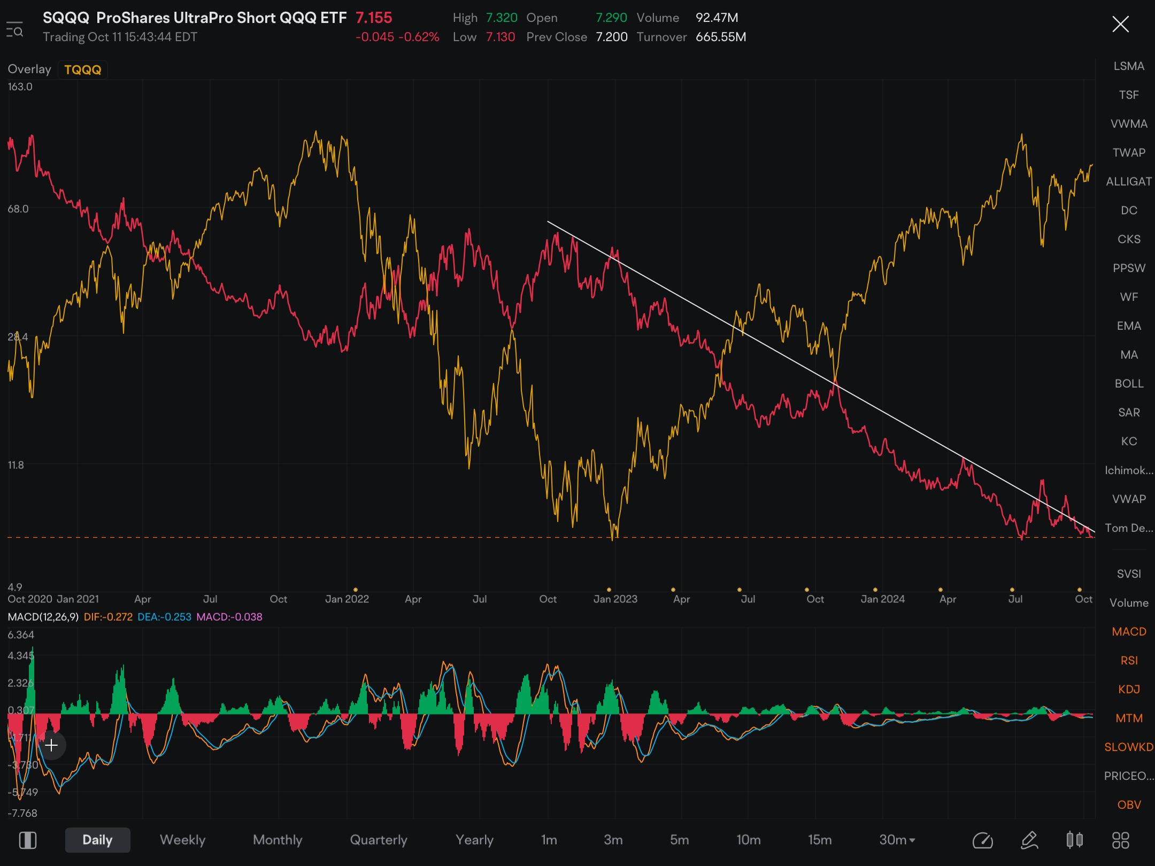
Task: Select the Daily timeframe tab
Action: pos(97,840)
